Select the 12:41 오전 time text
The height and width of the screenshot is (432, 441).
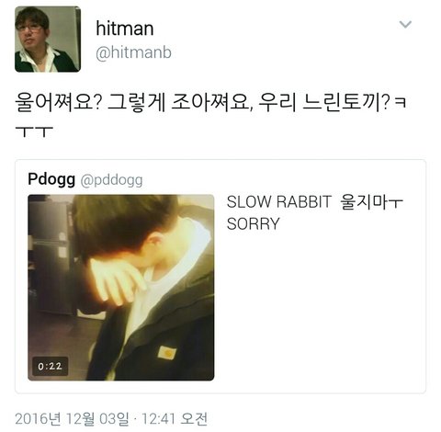[175, 419]
